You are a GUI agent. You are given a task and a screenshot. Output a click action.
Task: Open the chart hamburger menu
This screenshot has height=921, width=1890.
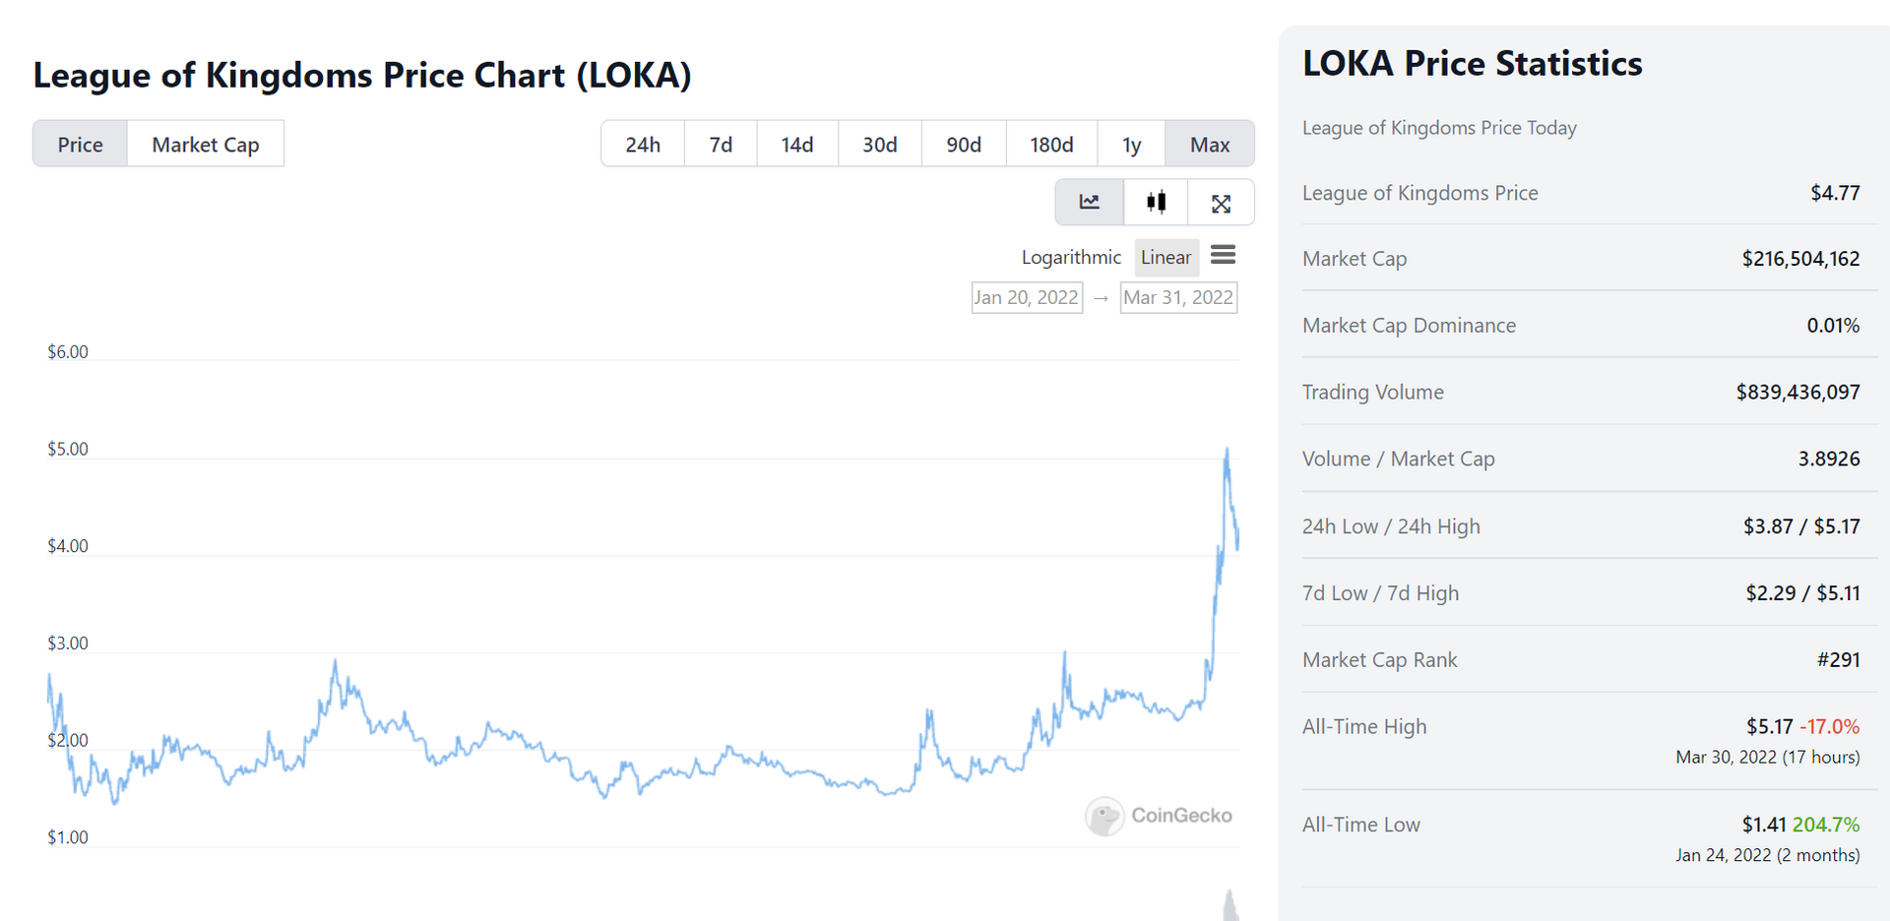(x=1223, y=256)
